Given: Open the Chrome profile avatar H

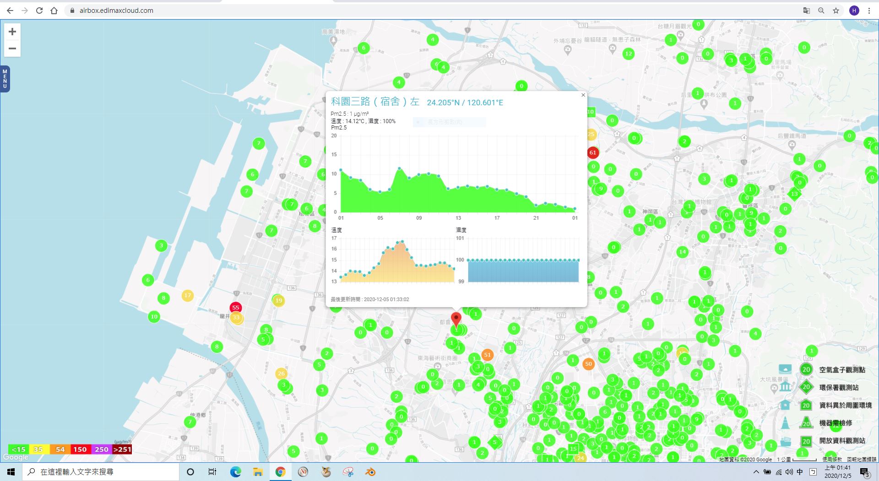Looking at the screenshot, I should click(854, 11).
